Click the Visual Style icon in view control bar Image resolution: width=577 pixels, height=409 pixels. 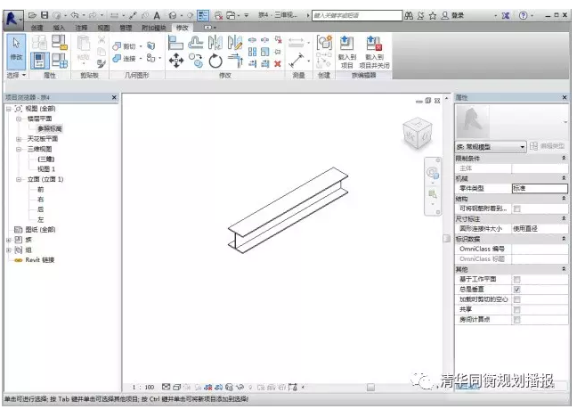176,387
